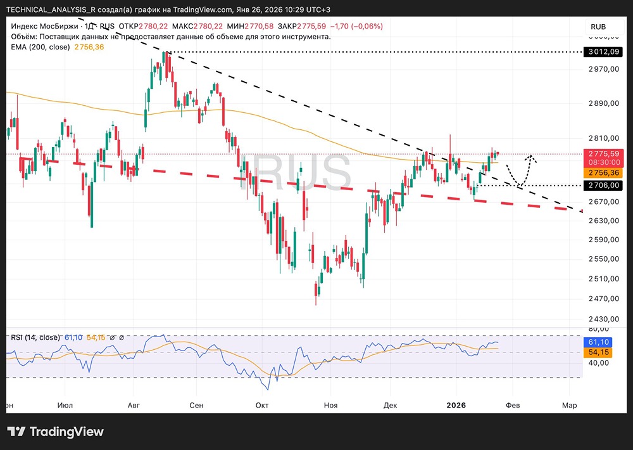Select the EMA (200, close) indicator legend

[x=41, y=47]
